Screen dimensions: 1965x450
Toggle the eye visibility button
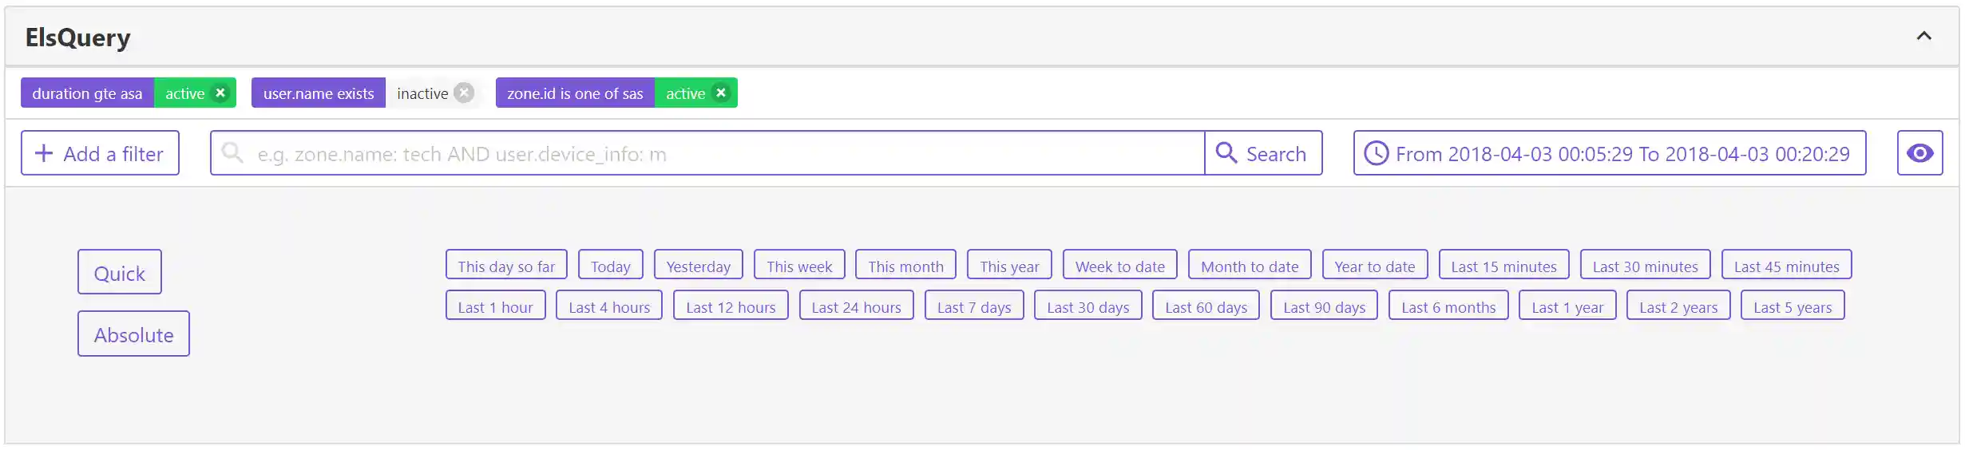(x=1919, y=153)
